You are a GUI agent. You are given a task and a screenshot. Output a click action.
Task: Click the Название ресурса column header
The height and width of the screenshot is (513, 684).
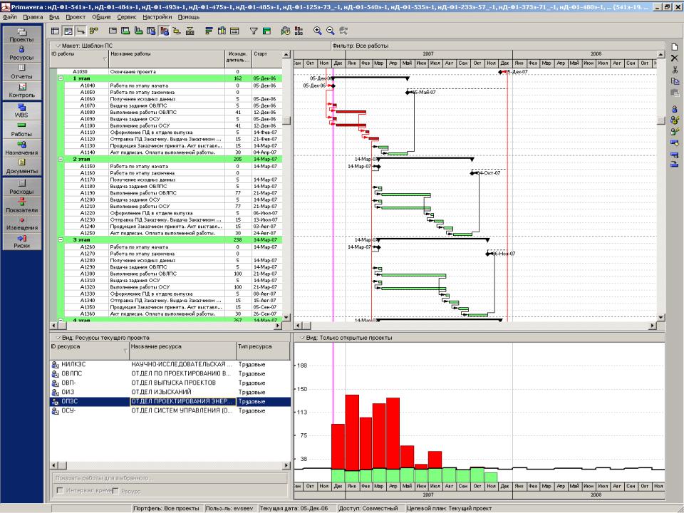(x=182, y=351)
